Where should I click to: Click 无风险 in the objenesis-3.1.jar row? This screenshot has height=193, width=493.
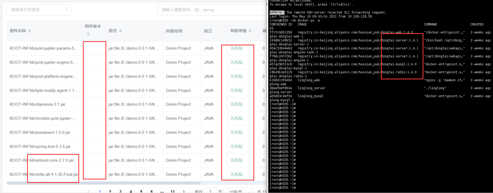[236, 104]
